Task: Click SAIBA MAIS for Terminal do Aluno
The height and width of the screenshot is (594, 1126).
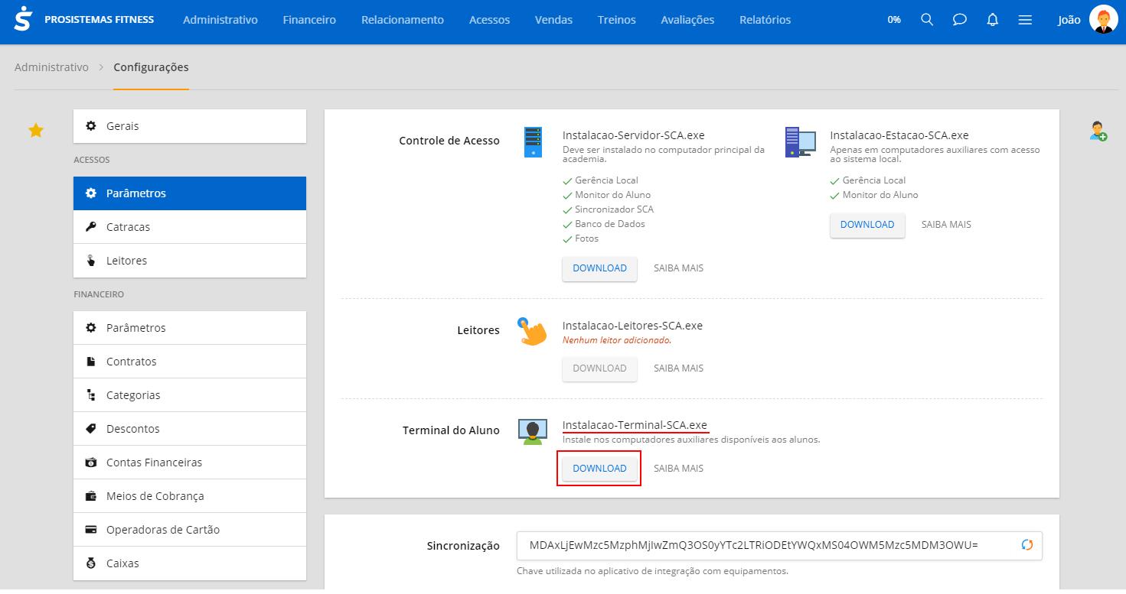Action: (678, 469)
